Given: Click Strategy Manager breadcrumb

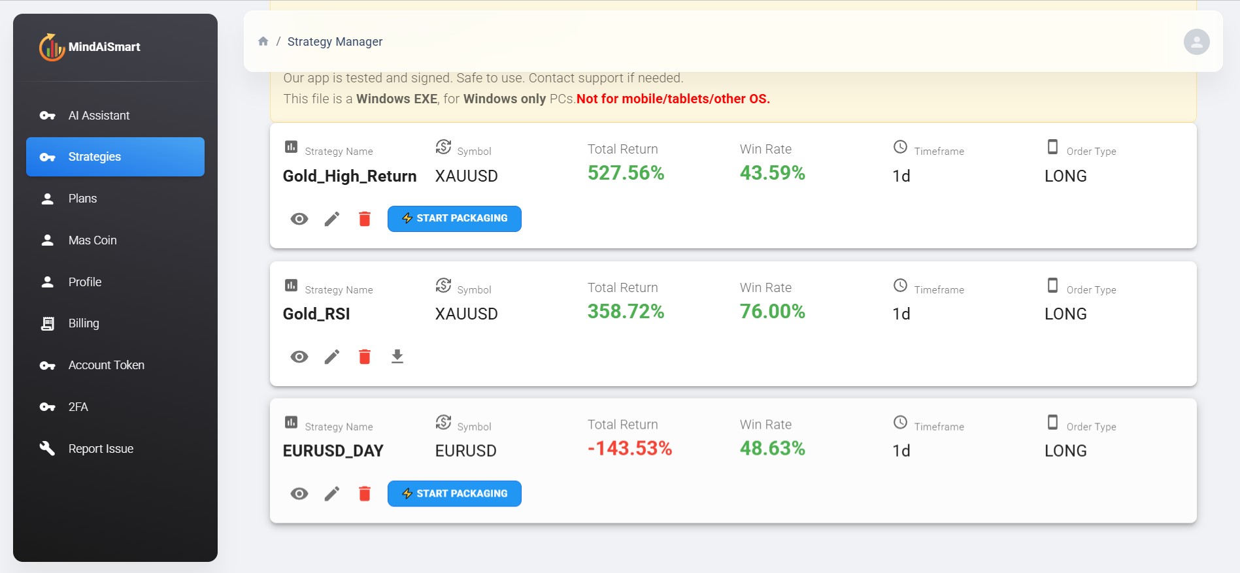Looking at the screenshot, I should pos(335,42).
